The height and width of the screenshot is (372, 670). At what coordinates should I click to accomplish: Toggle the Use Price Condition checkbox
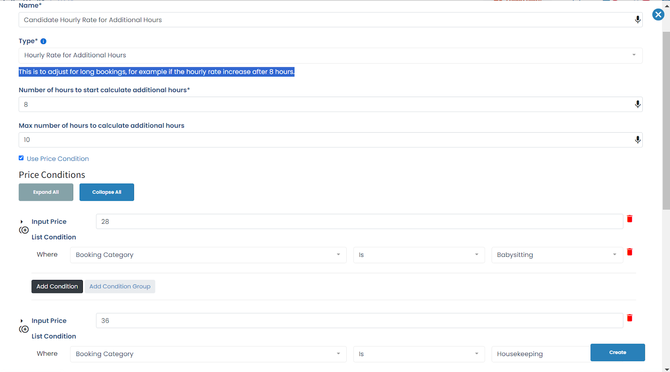point(21,158)
